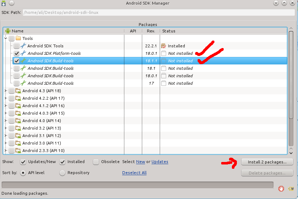The image size is (298, 199).
Task: Click the Android 4.0 (API 14) folder icon
Action: (x=18, y=121)
